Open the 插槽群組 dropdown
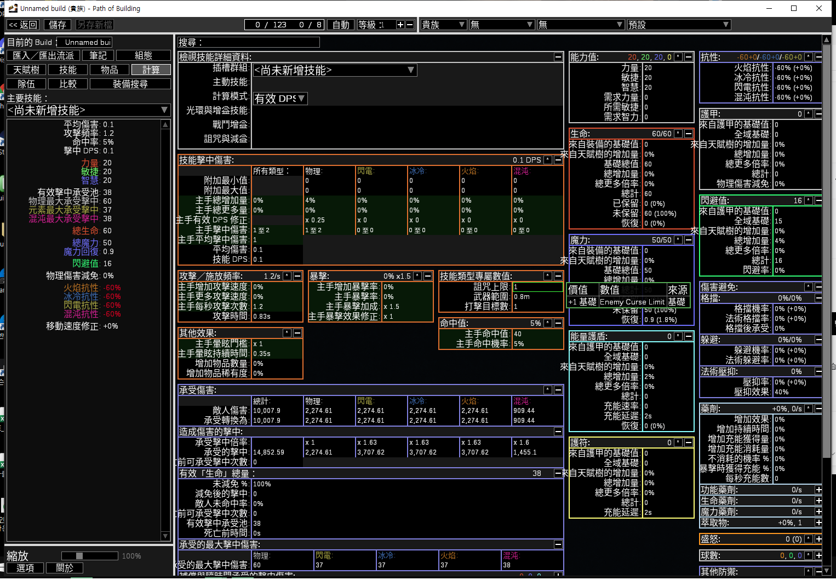 (x=335, y=70)
